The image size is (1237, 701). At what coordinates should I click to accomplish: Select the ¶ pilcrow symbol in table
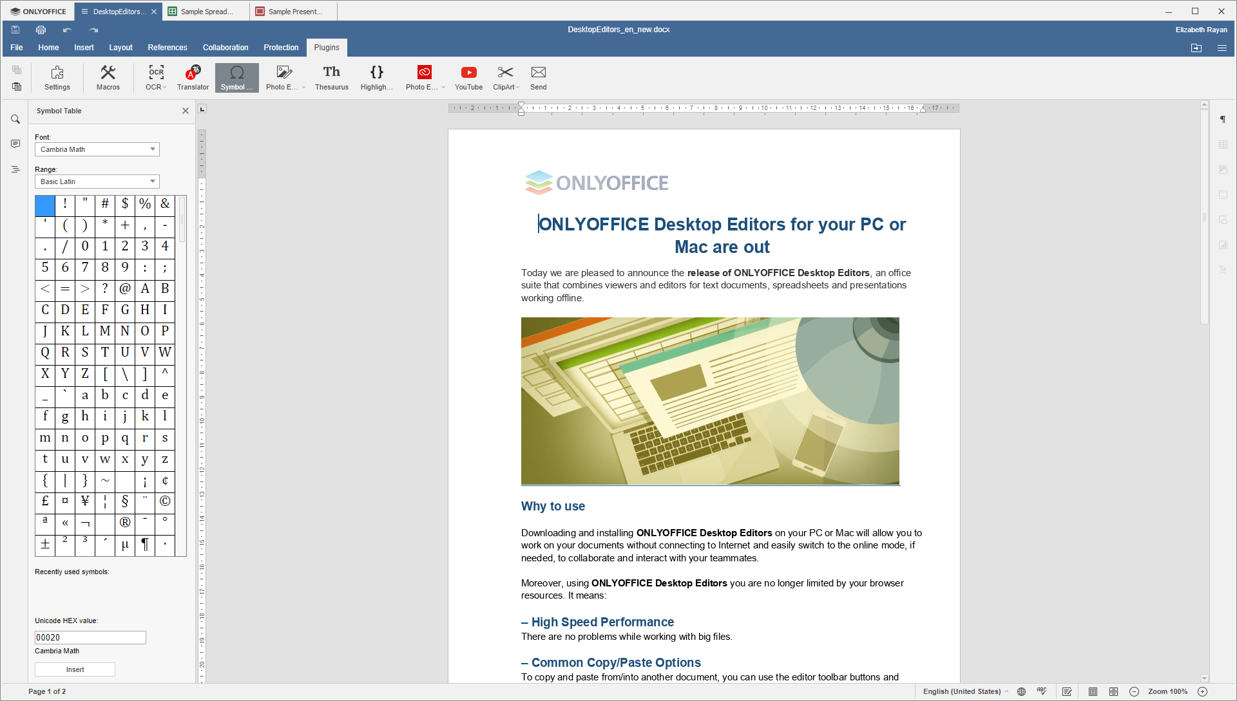click(145, 545)
